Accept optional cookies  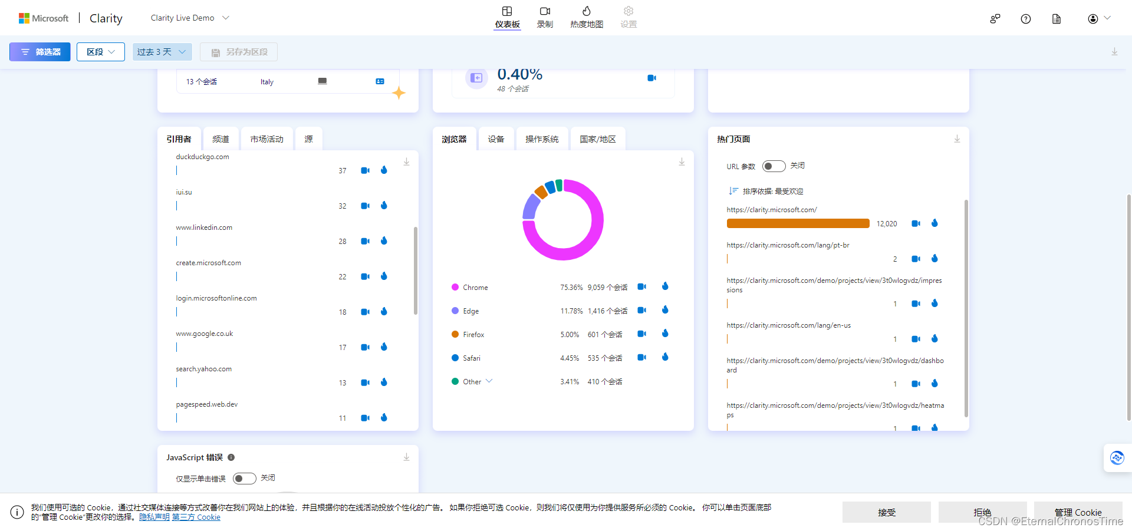887,512
